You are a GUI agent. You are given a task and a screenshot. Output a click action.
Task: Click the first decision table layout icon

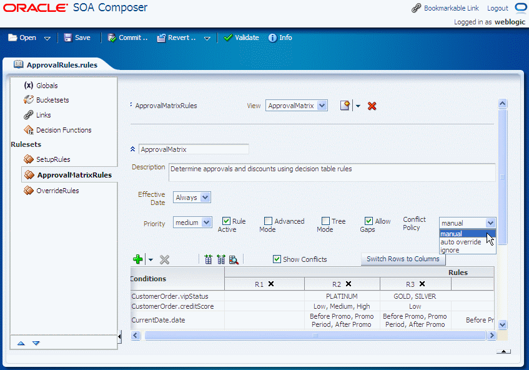pos(209,259)
